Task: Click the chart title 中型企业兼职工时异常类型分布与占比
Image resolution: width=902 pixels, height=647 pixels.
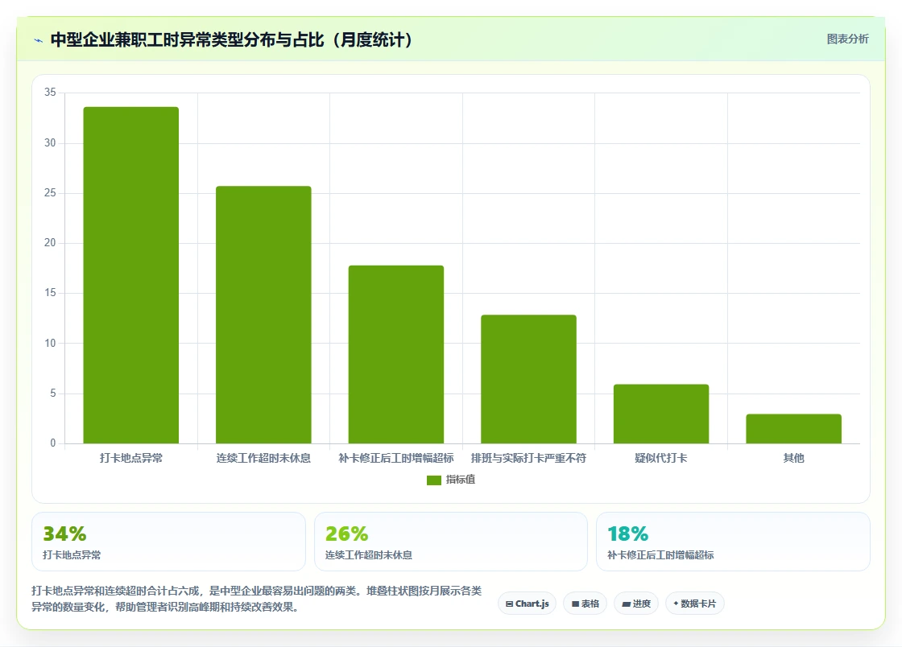Action: coord(232,39)
